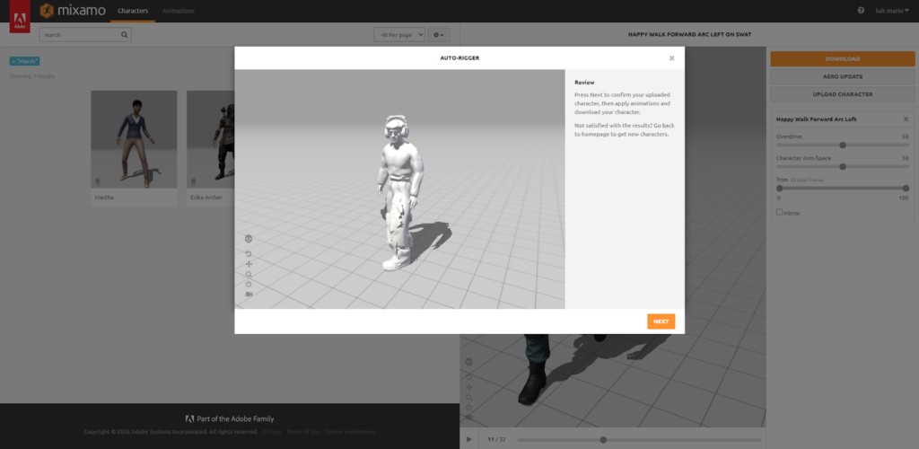Viewport: 919px width, 449px height.
Task: Click the Trim slider start handle at 0
Action: (780, 189)
